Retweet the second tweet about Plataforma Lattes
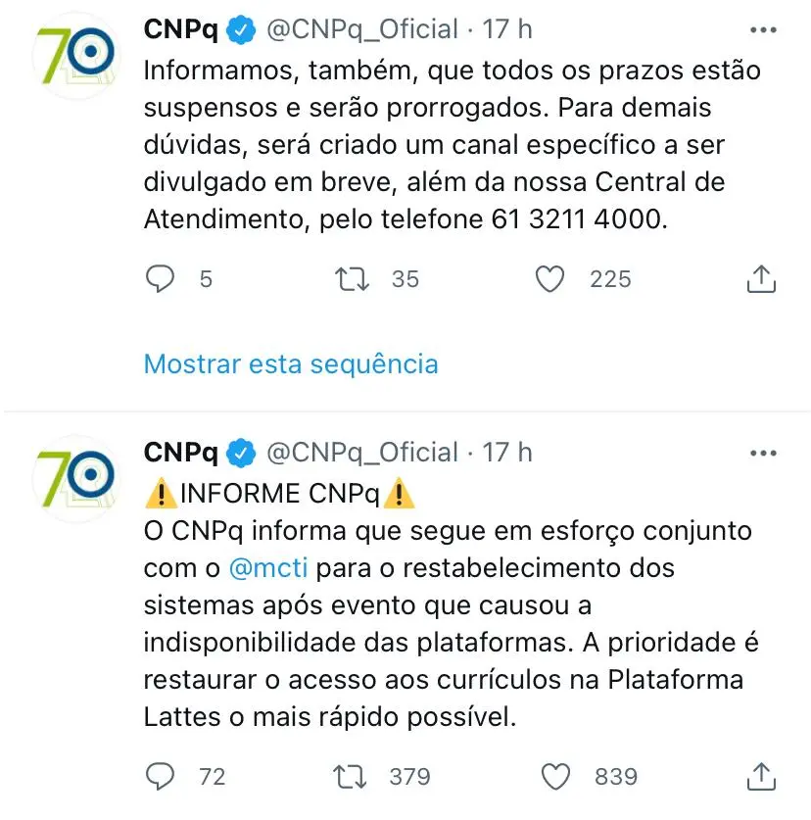The height and width of the screenshot is (820, 811). coord(350,776)
